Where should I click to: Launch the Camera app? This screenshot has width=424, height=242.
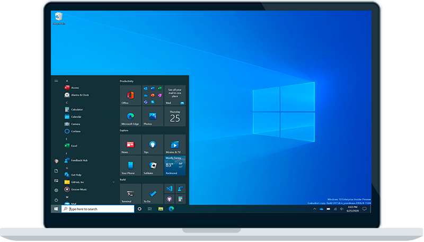pos(73,124)
